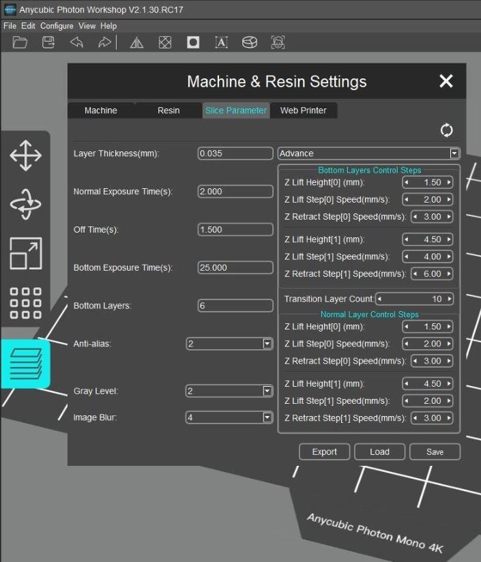Expand the Image Blur dropdown
Viewport: 481px width, 562px height.
tap(267, 417)
